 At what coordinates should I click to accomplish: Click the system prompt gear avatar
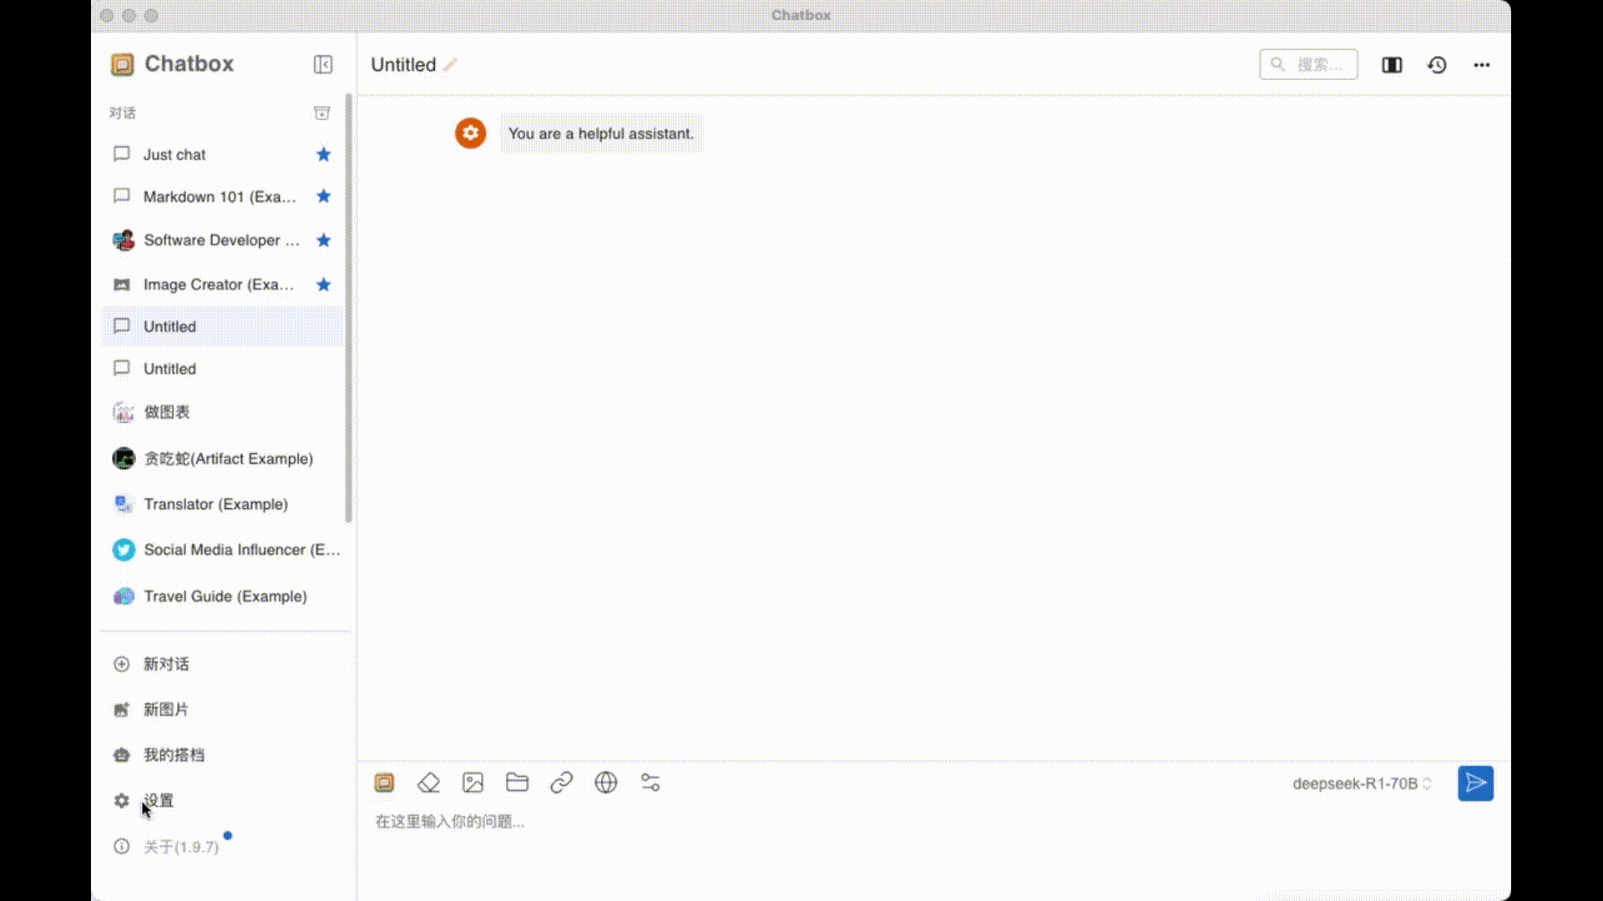470,133
